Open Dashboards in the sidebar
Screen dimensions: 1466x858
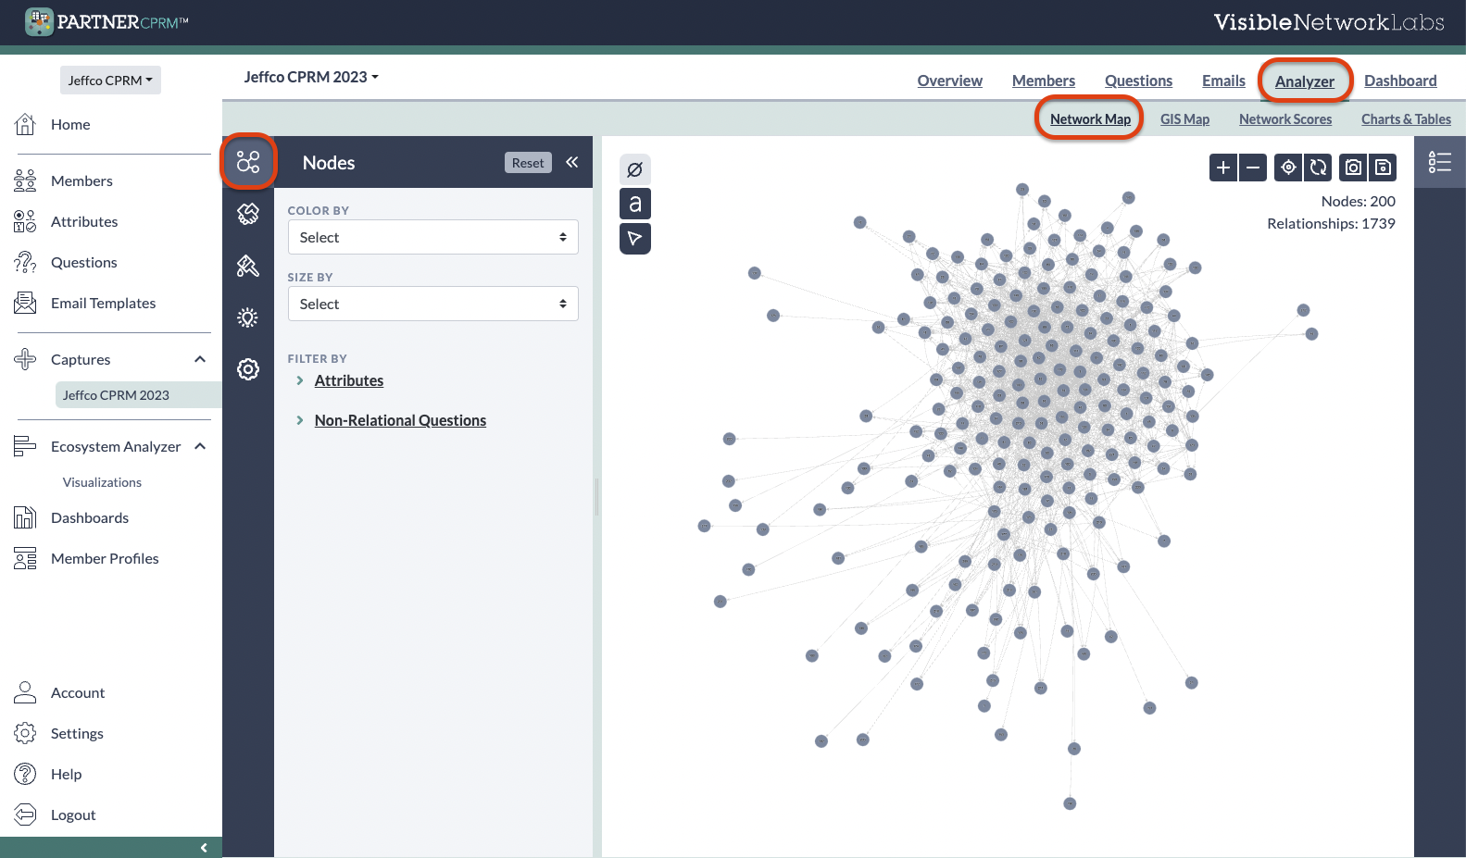point(90,517)
